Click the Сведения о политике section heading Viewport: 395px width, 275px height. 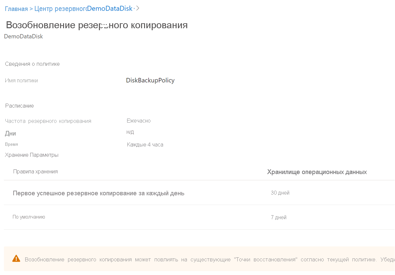tap(32, 64)
